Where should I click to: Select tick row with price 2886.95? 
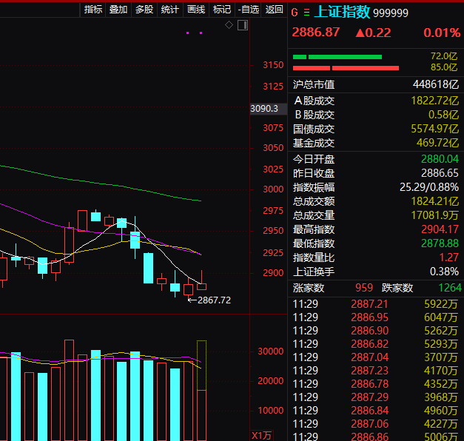coord(375,317)
